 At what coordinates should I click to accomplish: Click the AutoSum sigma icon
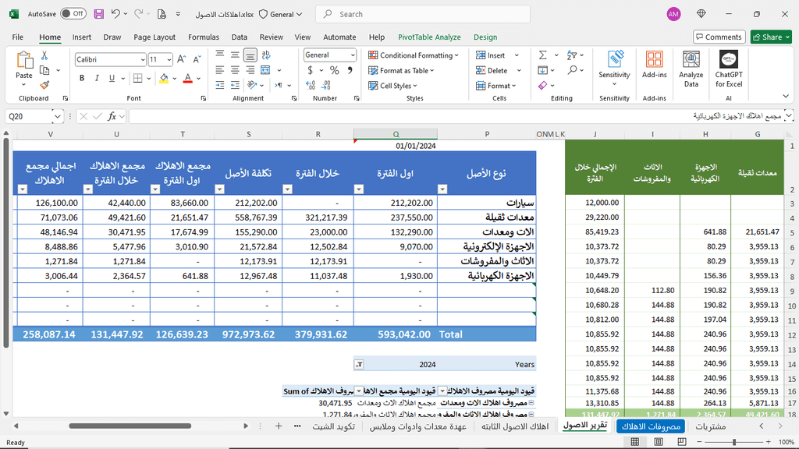click(x=543, y=55)
